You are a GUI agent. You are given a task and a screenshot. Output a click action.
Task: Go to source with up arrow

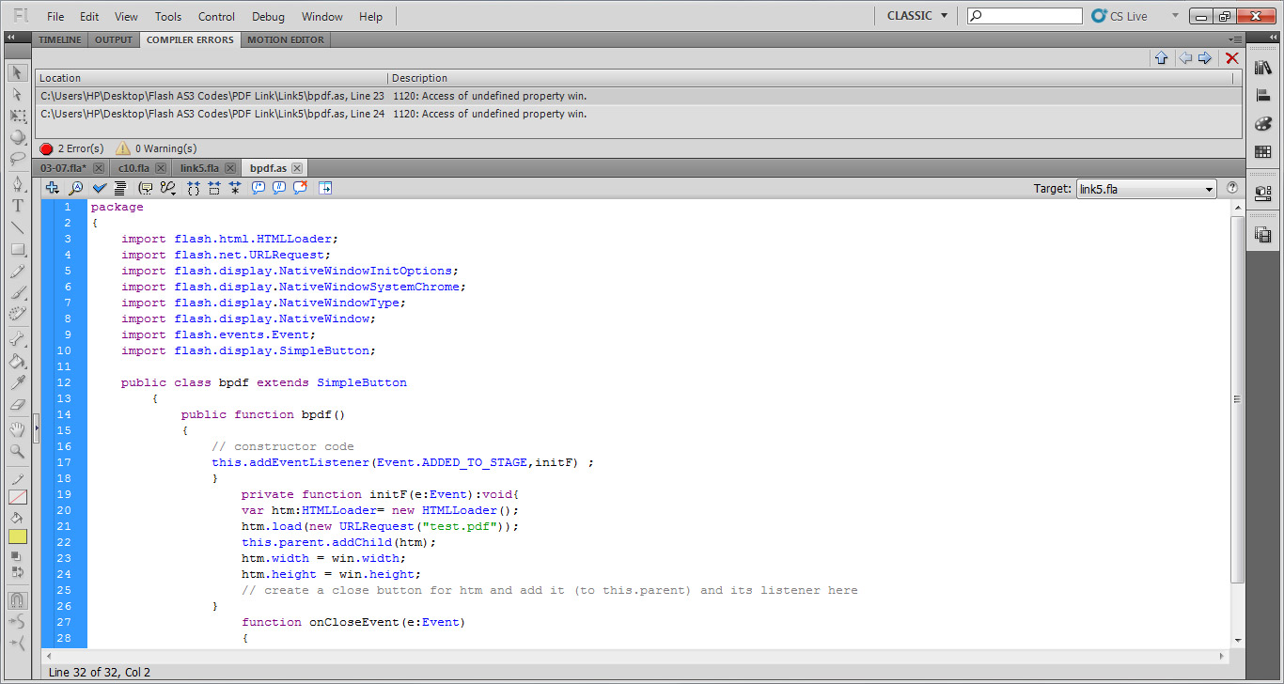tap(1161, 58)
